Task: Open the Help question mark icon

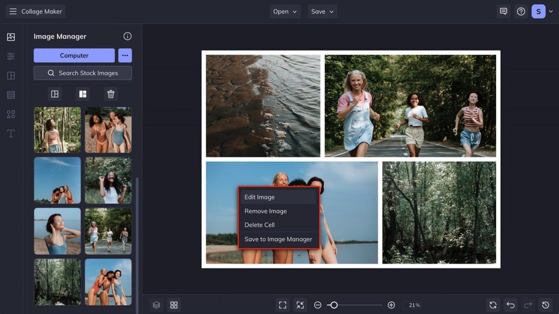Action: 521,11
